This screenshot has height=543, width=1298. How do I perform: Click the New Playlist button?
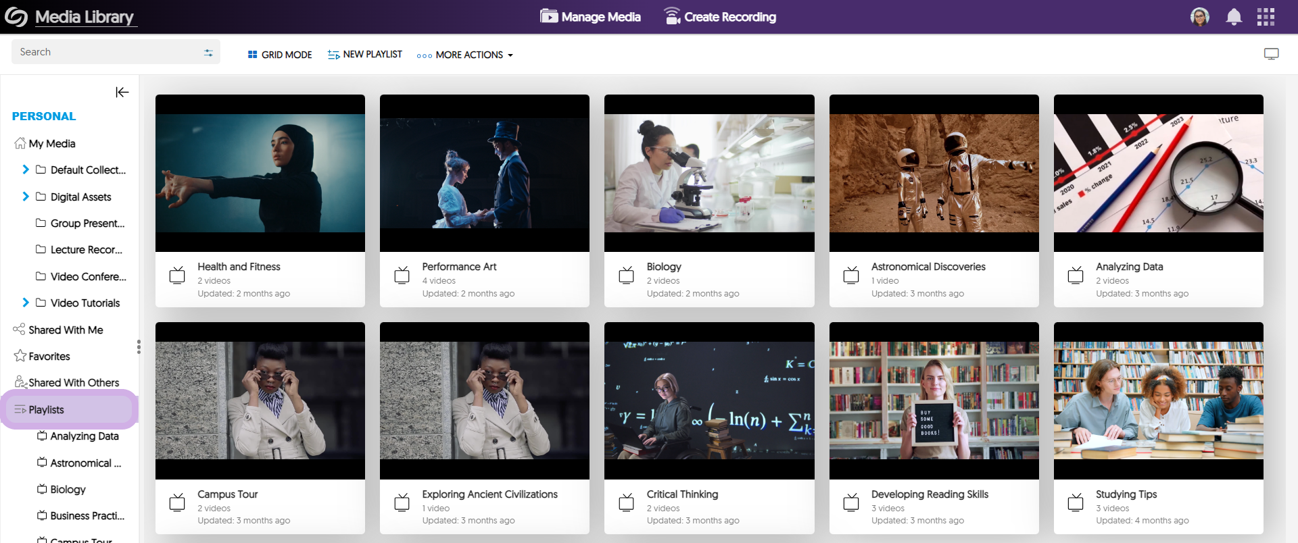point(365,55)
